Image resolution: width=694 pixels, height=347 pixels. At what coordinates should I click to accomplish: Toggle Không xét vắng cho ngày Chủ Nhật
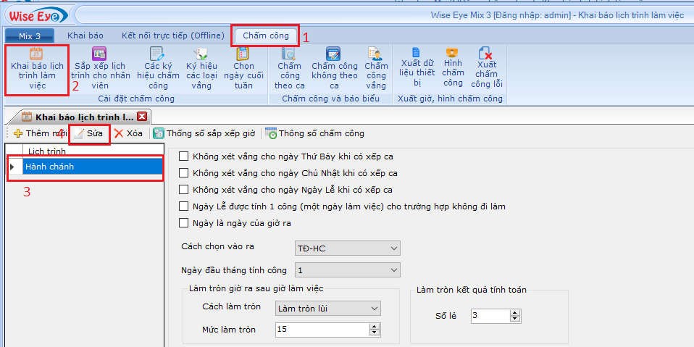coord(183,173)
